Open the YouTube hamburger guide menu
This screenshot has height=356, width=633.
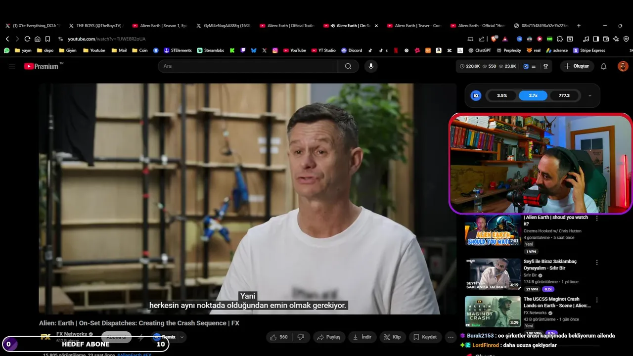(x=12, y=66)
